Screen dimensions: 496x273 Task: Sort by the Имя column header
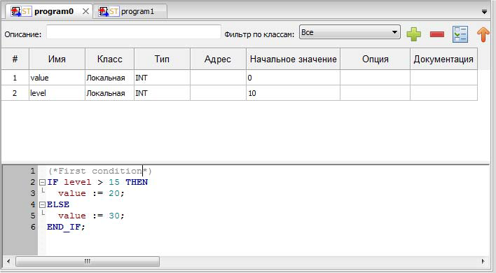coord(57,59)
